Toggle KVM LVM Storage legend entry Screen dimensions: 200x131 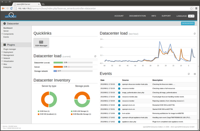(80, 111)
